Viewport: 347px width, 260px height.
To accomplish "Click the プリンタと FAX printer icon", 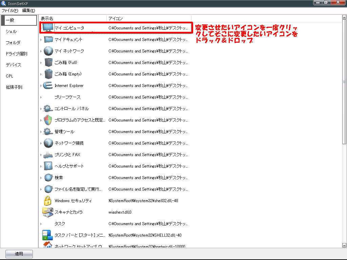I will (x=48, y=154).
